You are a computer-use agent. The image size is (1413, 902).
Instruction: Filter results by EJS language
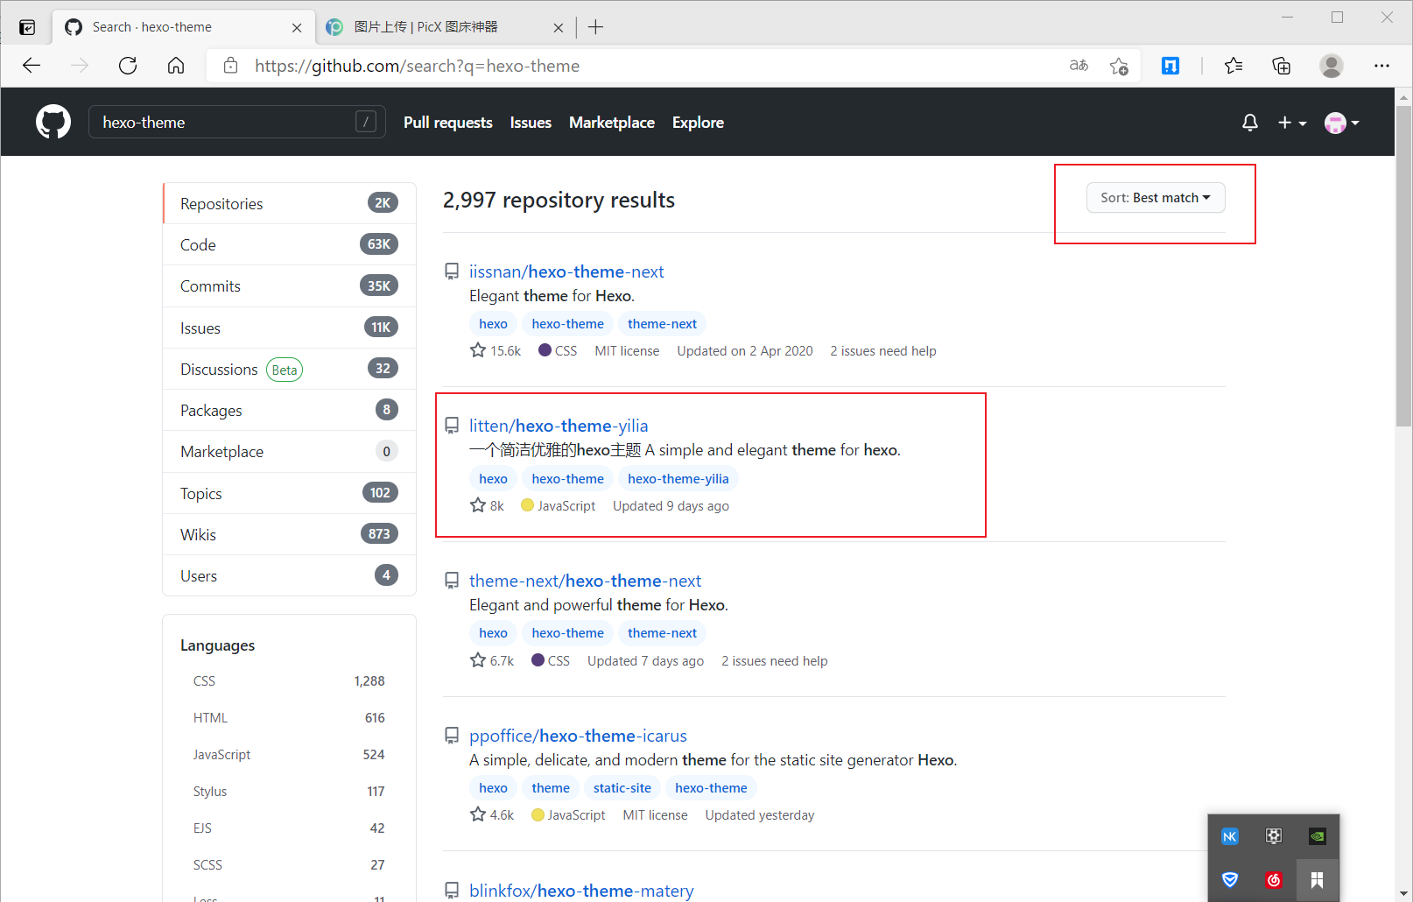[289, 828]
